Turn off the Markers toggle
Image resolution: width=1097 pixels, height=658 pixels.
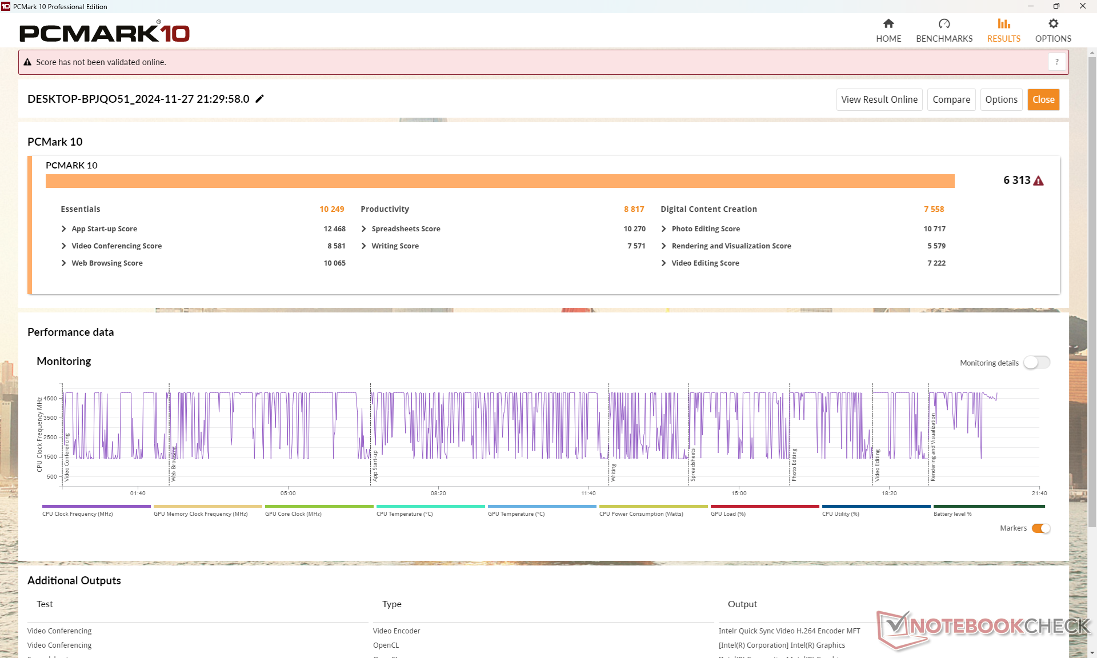pyautogui.click(x=1040, y=528)
